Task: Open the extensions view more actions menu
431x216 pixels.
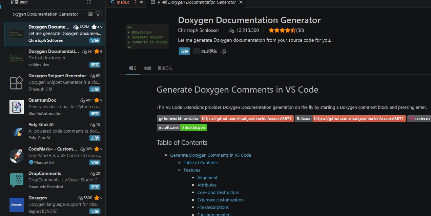Action: pyautogui.click(x=98, y=2)
